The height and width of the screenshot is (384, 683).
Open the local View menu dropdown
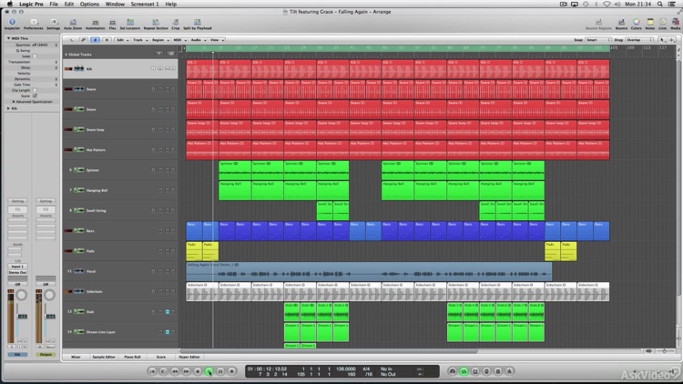click(x=217, y=40)
